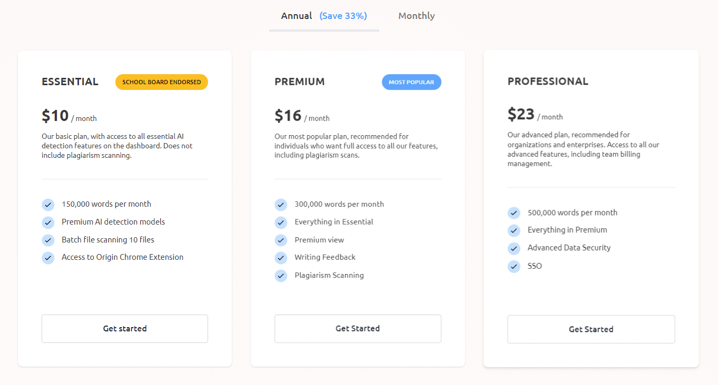718x385 pixels.
Task: Click checkmark icon beside Batch file scanning 10 files
Action: click(48, 240)
